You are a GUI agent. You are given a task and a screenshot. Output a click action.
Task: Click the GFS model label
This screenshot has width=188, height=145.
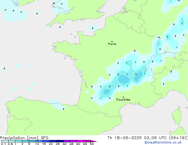44,138
